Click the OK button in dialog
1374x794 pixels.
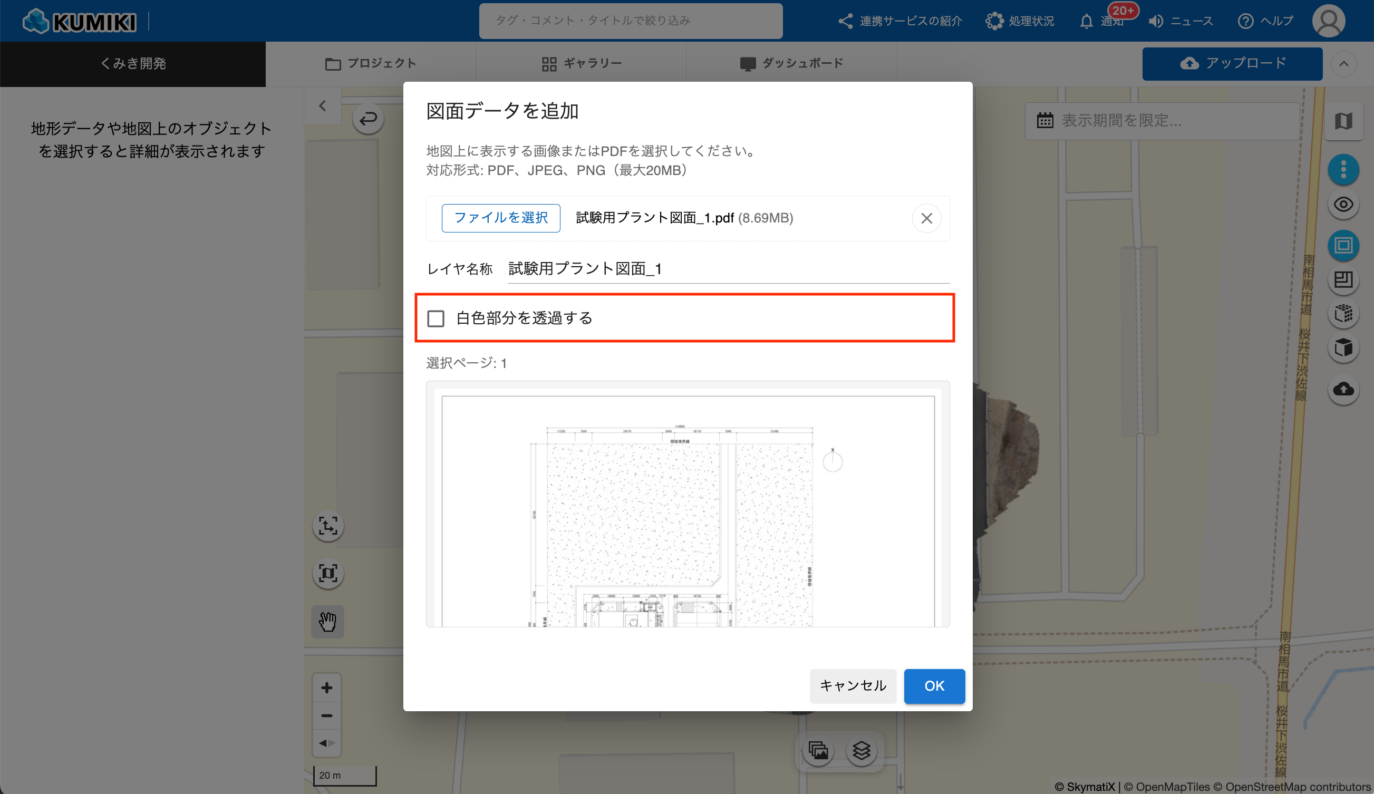933,686
